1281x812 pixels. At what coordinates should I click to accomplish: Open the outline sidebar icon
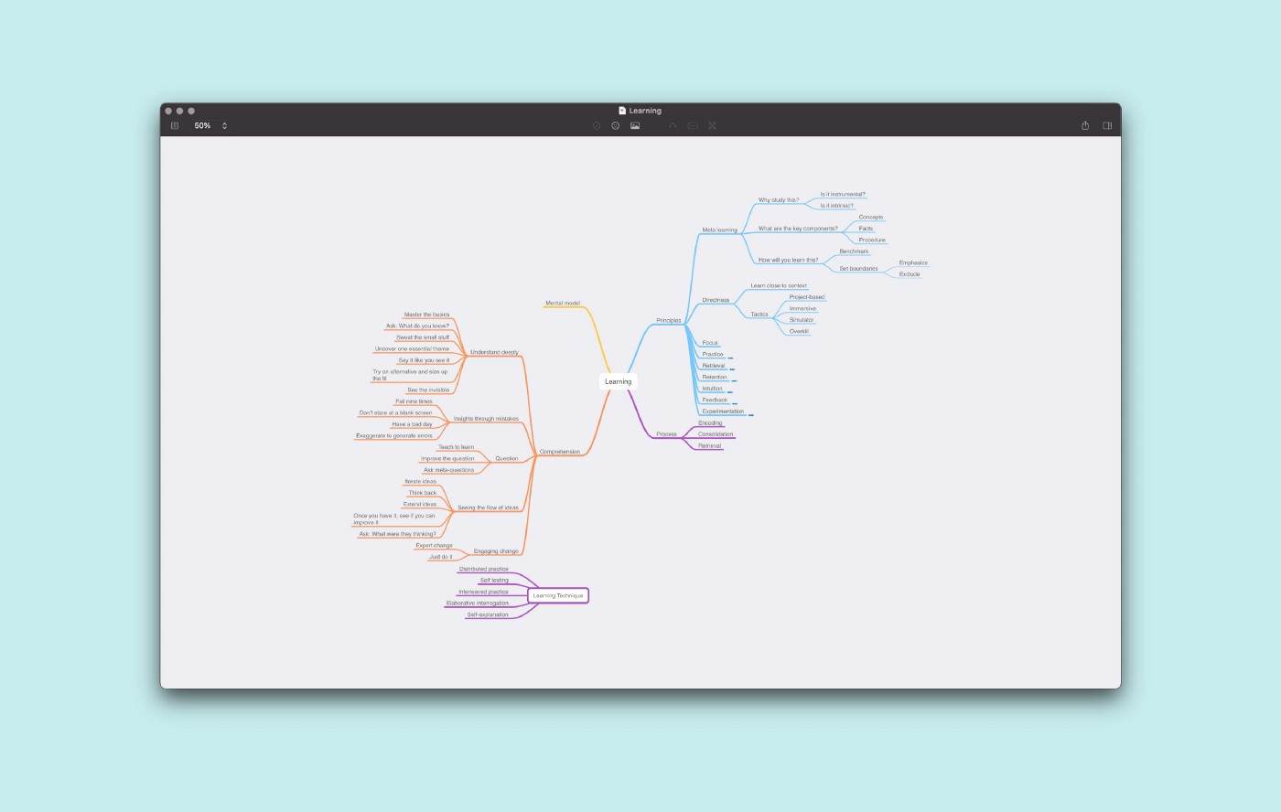click(x=175, y=125)
